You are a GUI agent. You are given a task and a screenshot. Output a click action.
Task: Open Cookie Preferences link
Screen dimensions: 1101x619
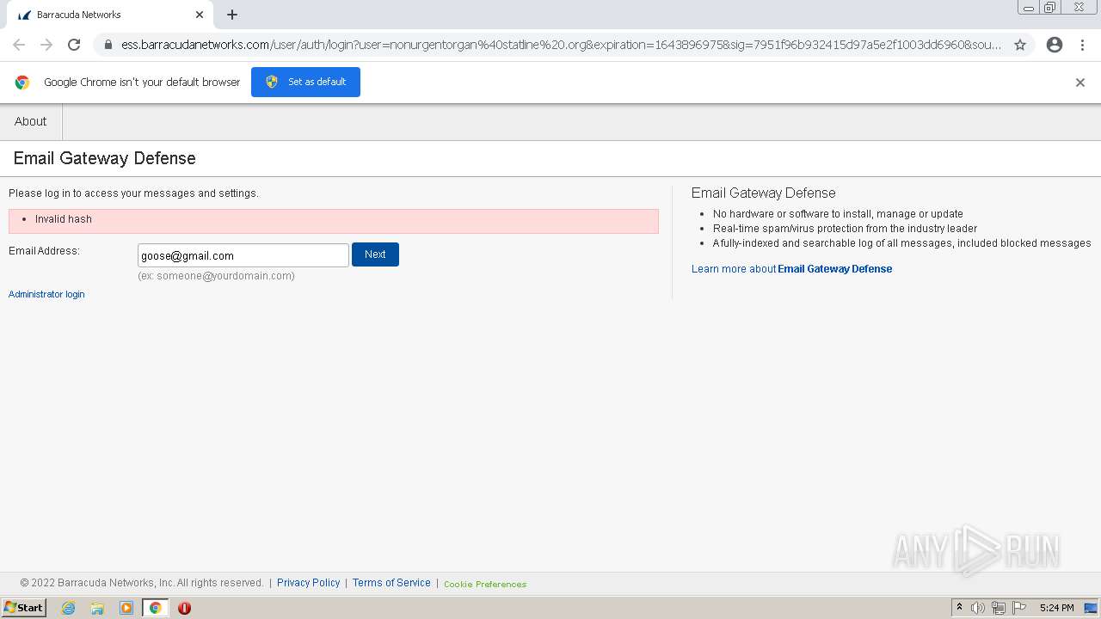pyautogui.click(x=485, y=584)
